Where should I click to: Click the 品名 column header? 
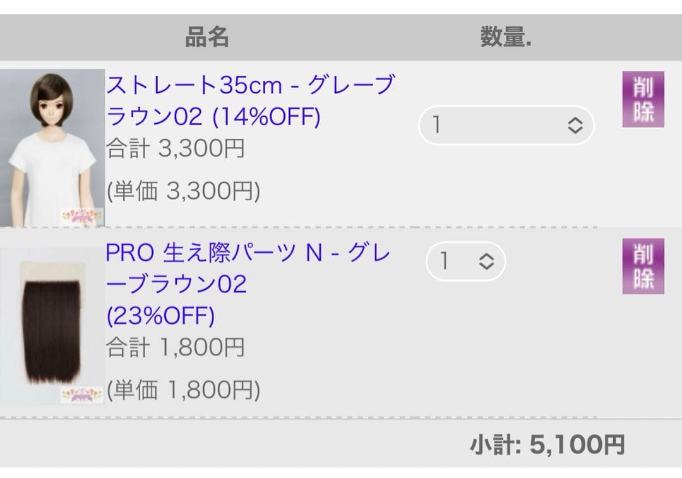click(x=206, y=38)
